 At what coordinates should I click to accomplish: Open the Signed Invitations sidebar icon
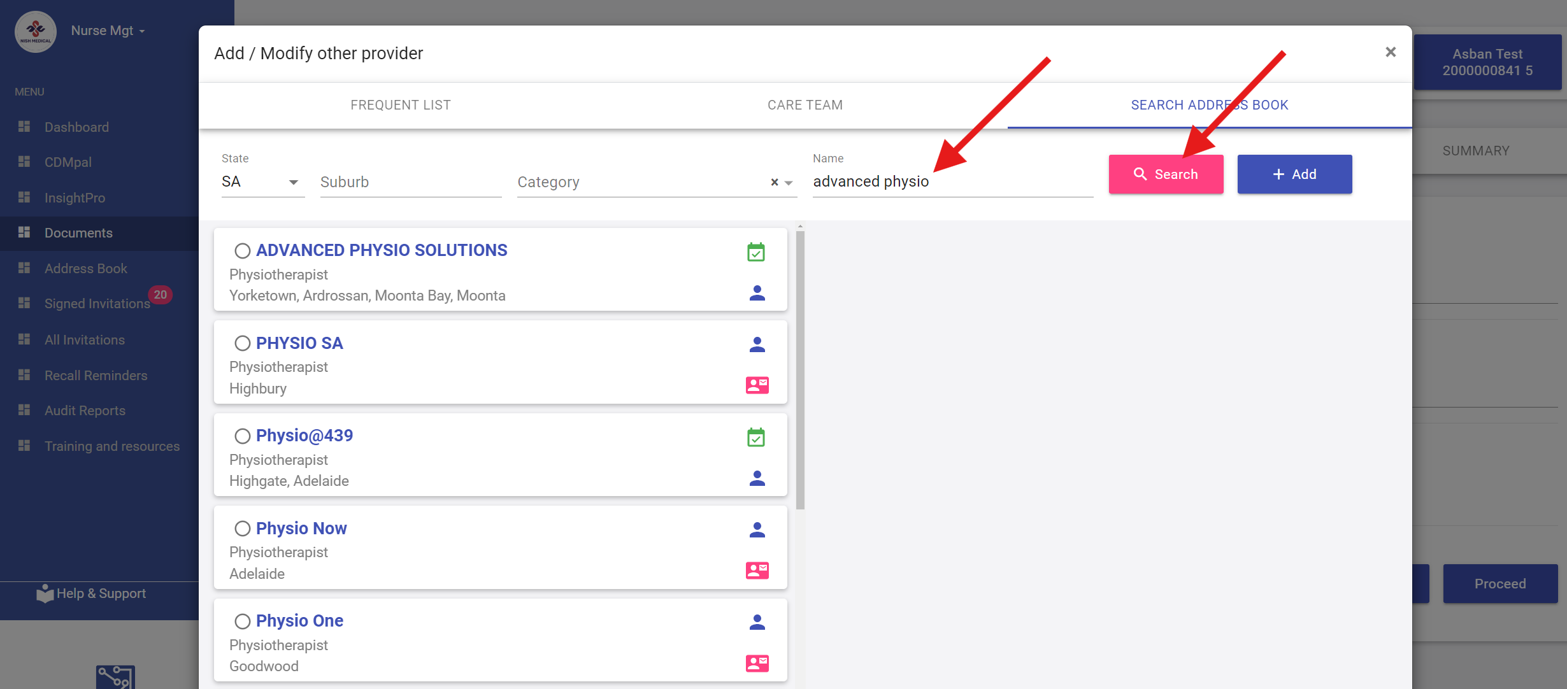[x=24, y=303]
